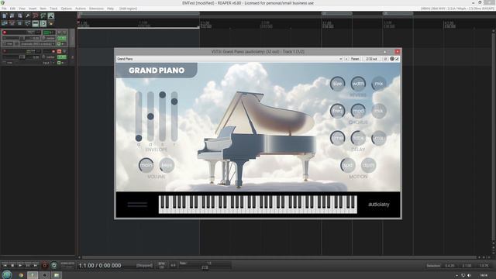Click the chorus freq knob
Screen dimensions: 496x279
click(338, 111)
